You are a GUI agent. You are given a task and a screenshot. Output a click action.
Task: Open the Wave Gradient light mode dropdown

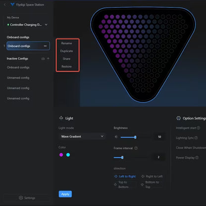(82, 137)
